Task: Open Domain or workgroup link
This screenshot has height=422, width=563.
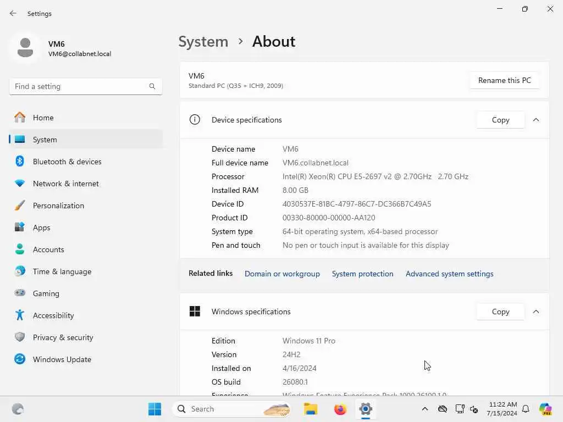Action: click(x=282, y=274)
